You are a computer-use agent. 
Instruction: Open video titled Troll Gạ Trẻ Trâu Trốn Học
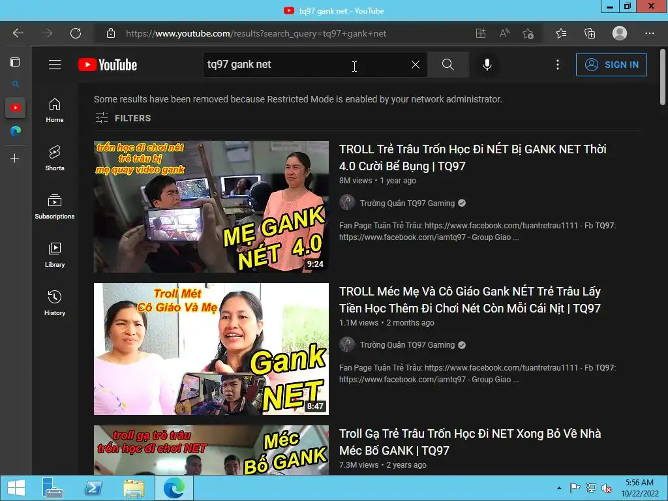(470, 442)
